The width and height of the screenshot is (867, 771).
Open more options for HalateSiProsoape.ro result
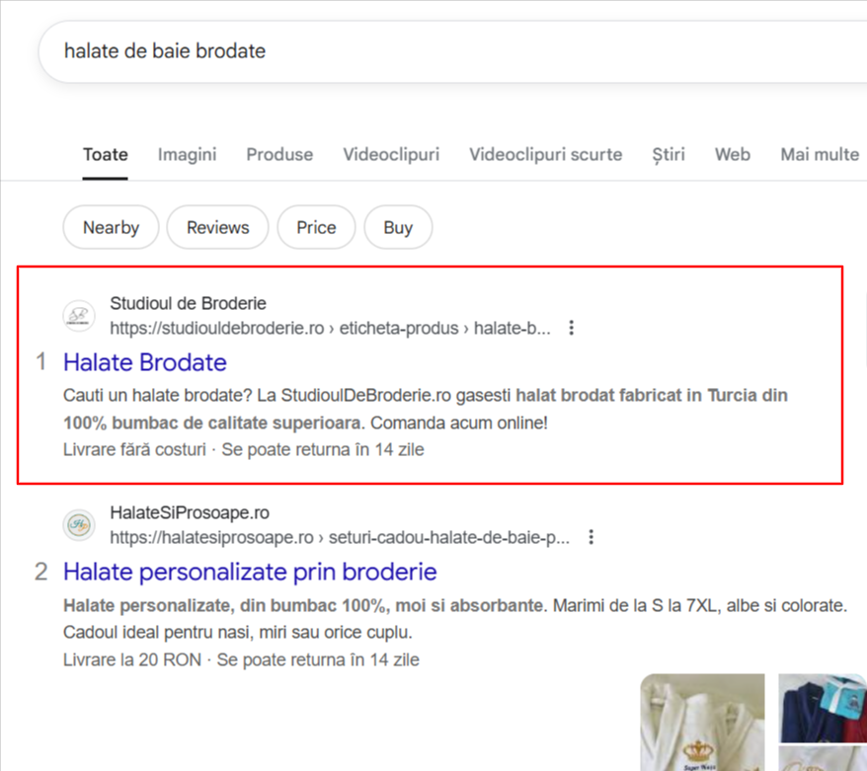pos(591,537)
